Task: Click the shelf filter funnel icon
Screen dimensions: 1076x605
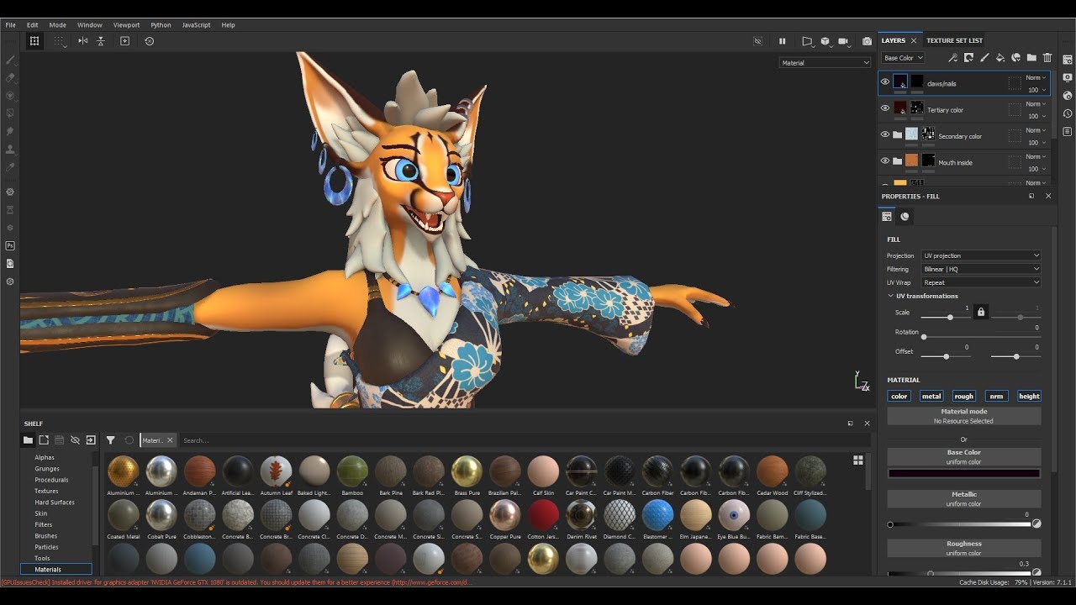Action: [110, 439]
